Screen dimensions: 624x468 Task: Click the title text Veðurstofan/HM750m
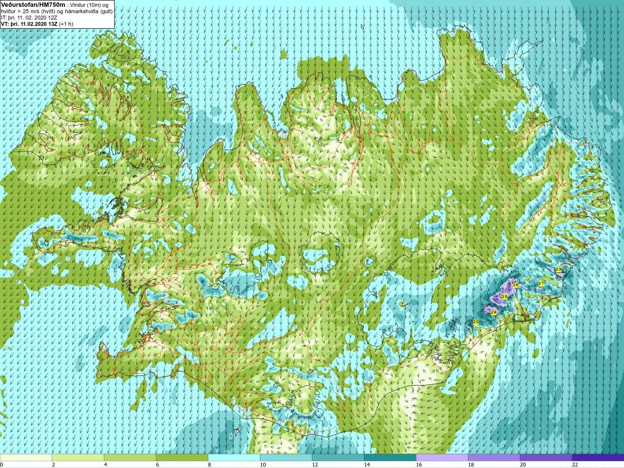(x=33, y=4)
